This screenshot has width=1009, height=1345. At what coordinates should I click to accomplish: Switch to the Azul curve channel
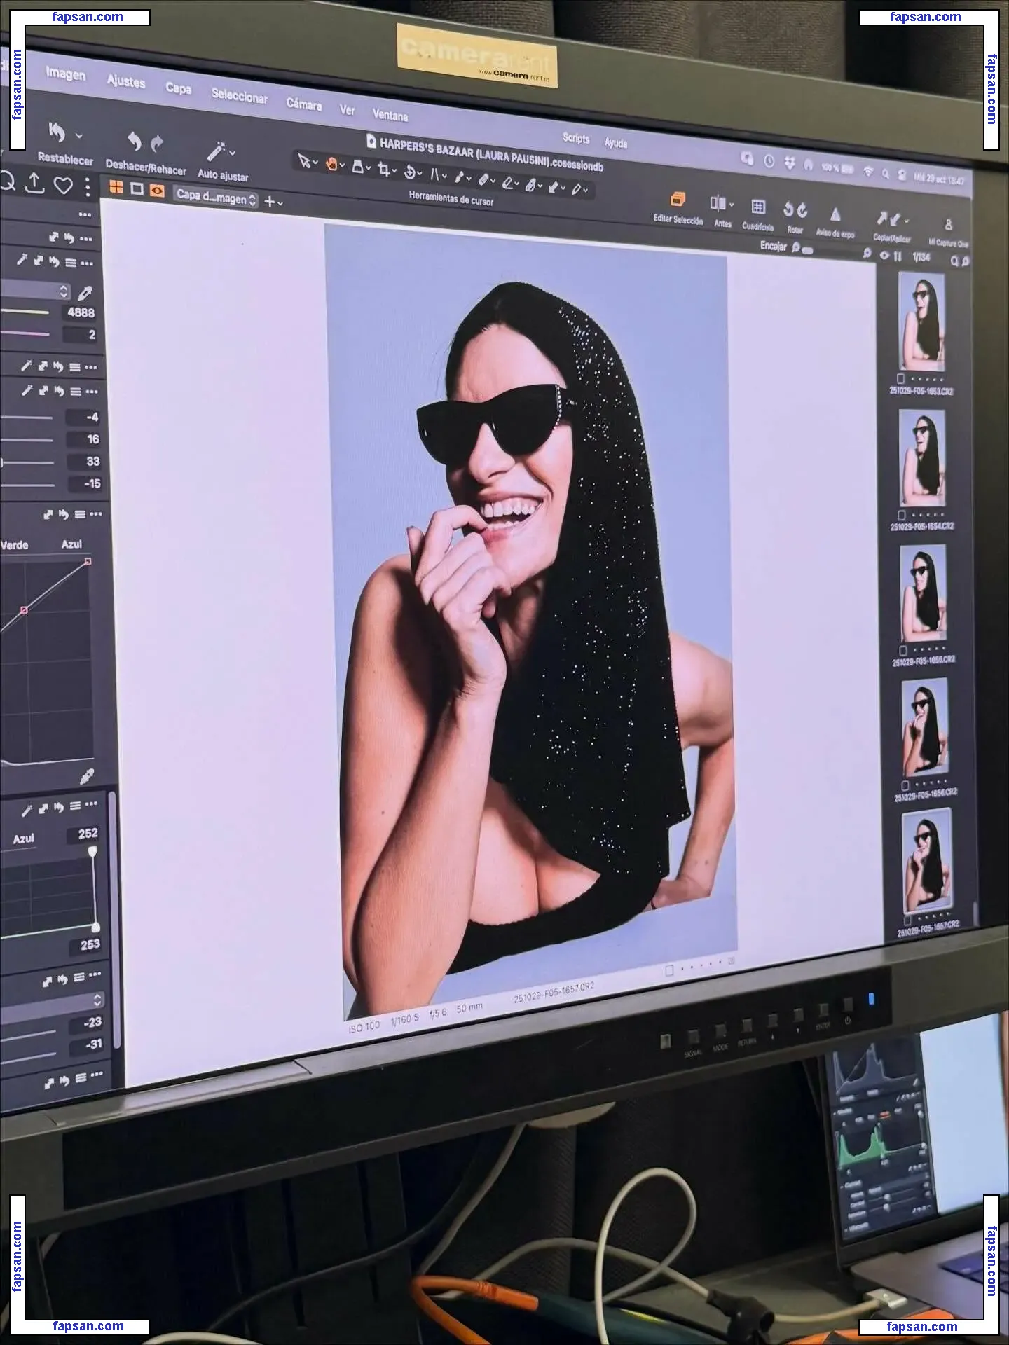pos(71,544)
